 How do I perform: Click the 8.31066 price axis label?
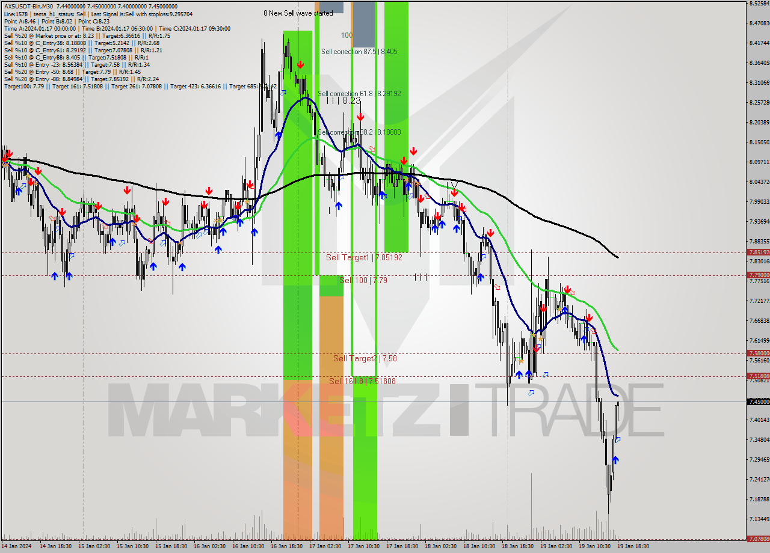(759, 82)
